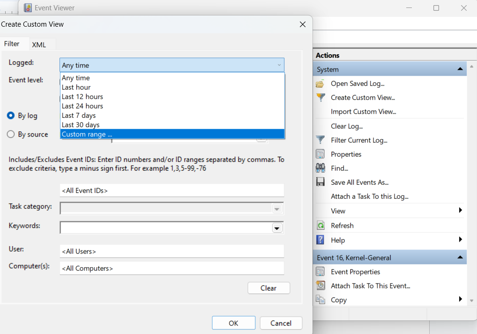477x334 pixels.
Task: Click the All Event IDs input field
Action: point(171,190)
